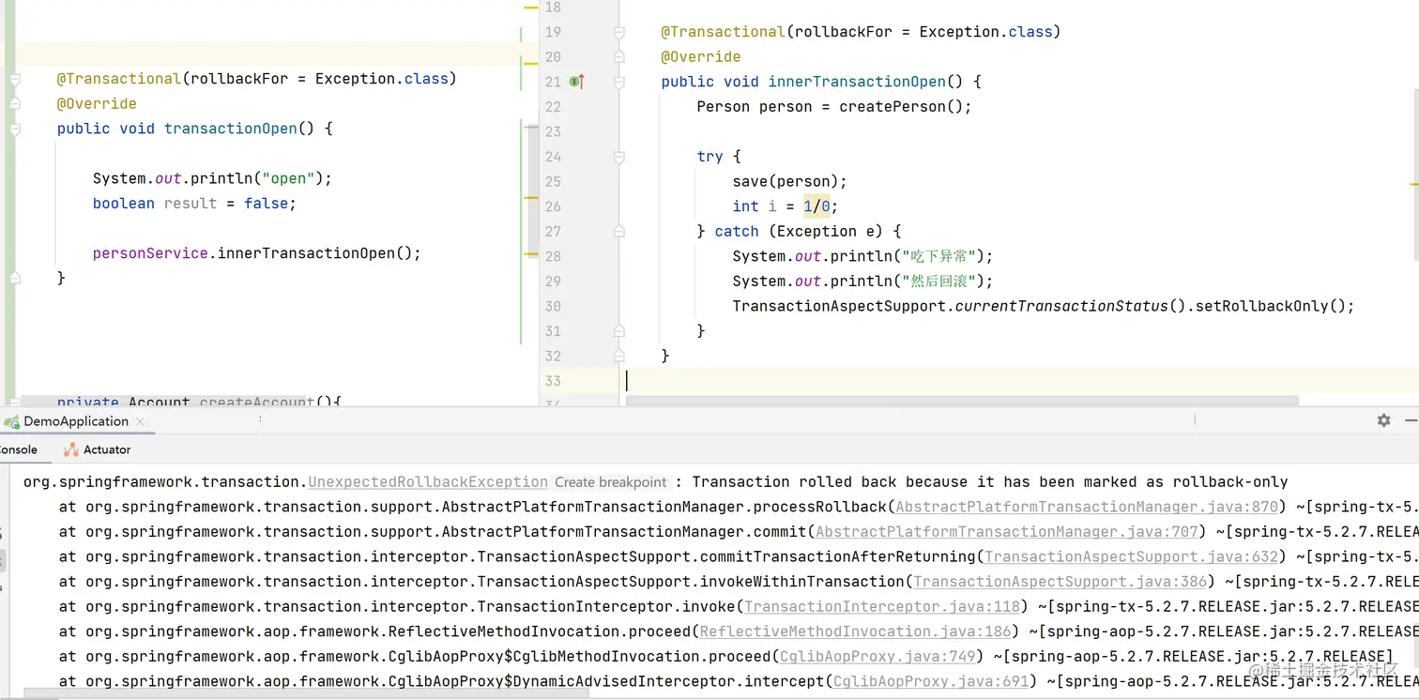The image size is (1419, 700).
Task: Click the Actuator tab icon
Action: [x=70, y=449]
